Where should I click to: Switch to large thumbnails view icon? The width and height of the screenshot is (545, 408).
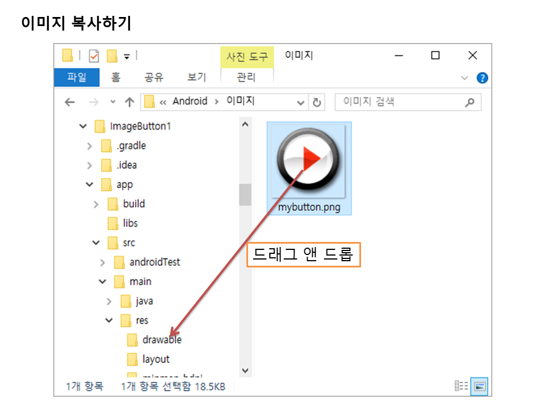(480, 386)
